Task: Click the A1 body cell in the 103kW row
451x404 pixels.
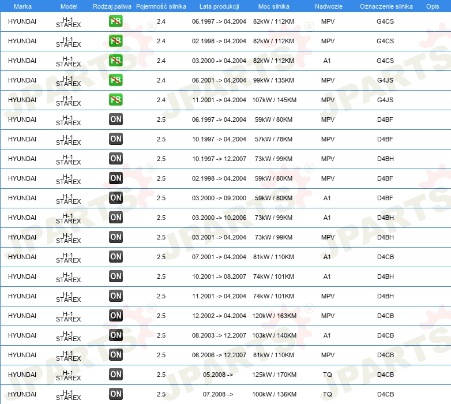Action: [x=327, y=335]
